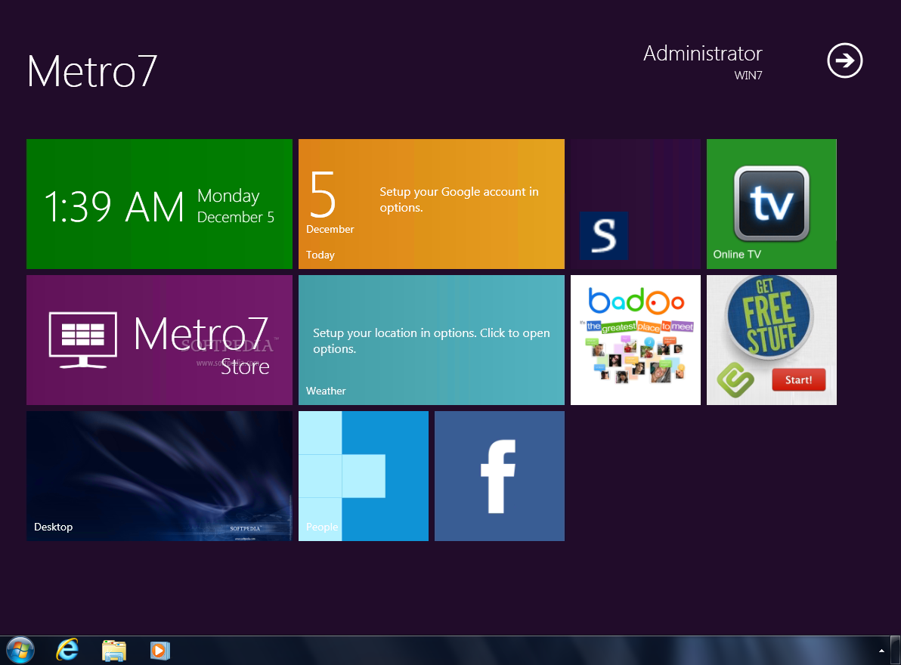Open the tile with the S logo
Image resolution: width=901 pixels, height=665 pixels.
(636, 204)
